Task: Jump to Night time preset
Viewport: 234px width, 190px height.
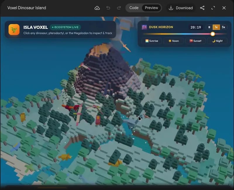Action: point(217,41)
